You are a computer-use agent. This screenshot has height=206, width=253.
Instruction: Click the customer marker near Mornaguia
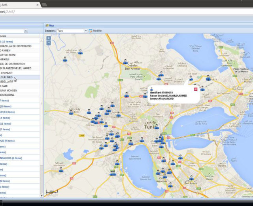pos(61,170)
